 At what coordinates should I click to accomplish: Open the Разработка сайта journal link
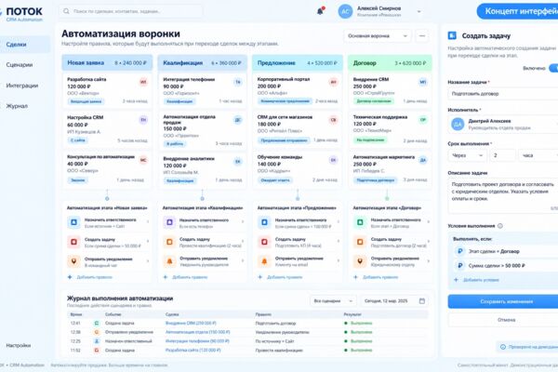(193, 351)
